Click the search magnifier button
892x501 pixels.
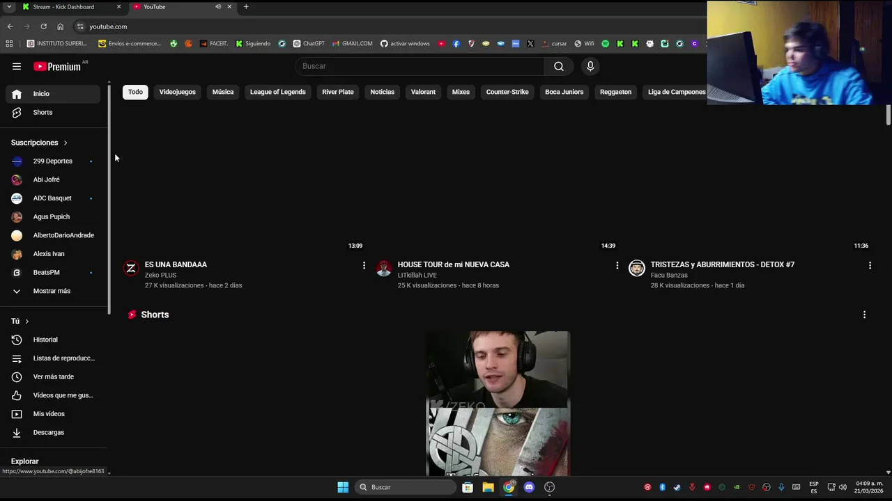[559, 66]
